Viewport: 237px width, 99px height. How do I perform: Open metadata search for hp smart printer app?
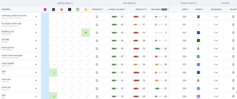(97, 25)
